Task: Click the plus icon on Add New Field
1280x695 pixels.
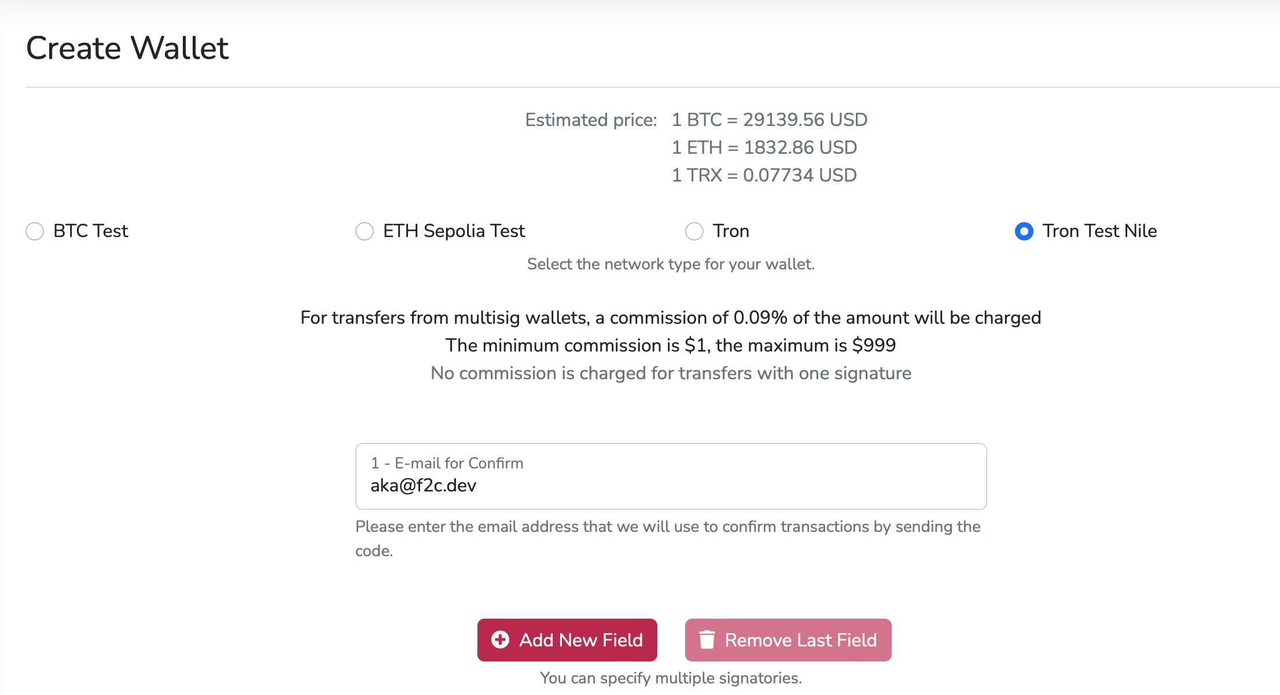Action: [x=500, y=639]
